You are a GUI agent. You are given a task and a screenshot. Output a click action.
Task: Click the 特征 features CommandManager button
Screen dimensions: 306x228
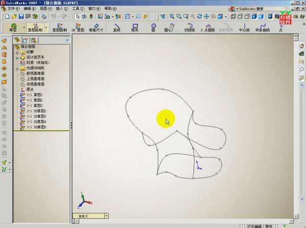(x=13, y=27)
